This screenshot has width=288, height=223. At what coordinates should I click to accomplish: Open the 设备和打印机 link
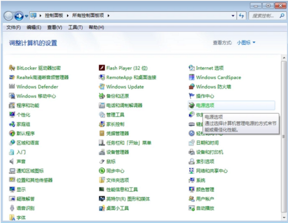210,152
